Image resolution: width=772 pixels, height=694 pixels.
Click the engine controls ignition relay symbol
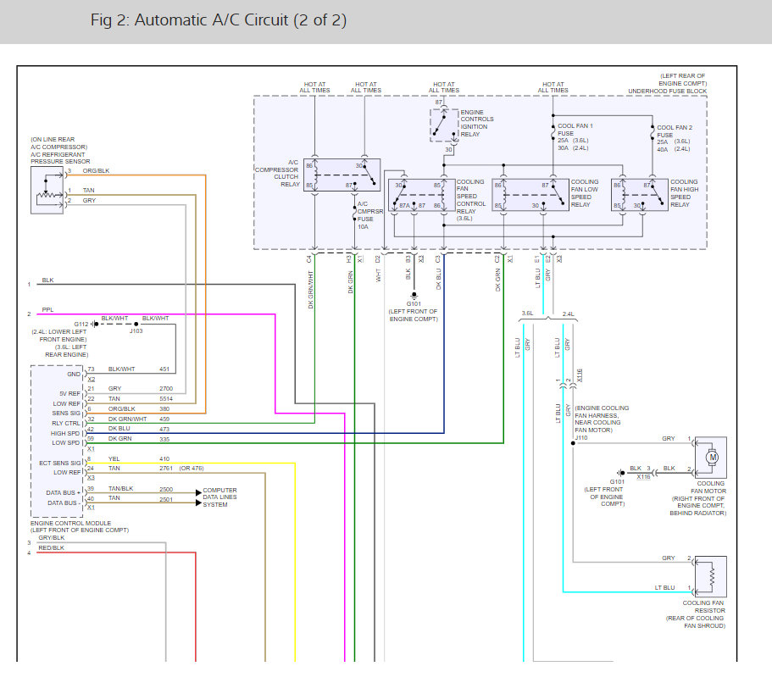tap(443, 125)
